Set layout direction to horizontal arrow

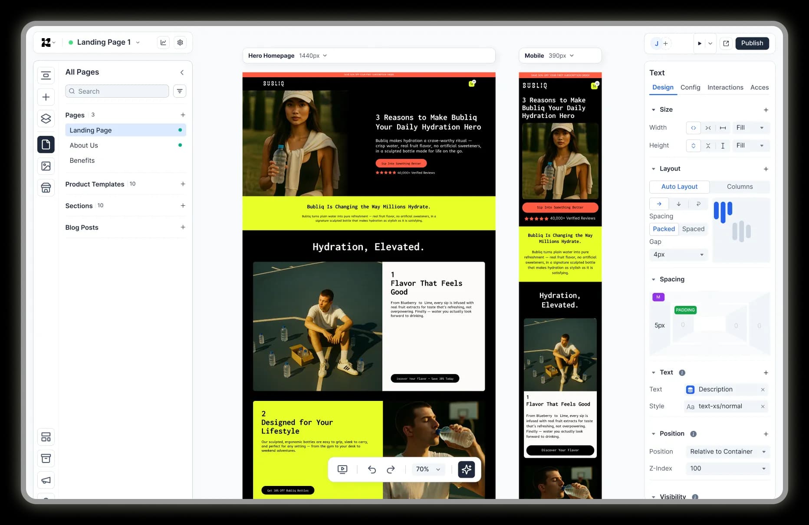(659, 204)
